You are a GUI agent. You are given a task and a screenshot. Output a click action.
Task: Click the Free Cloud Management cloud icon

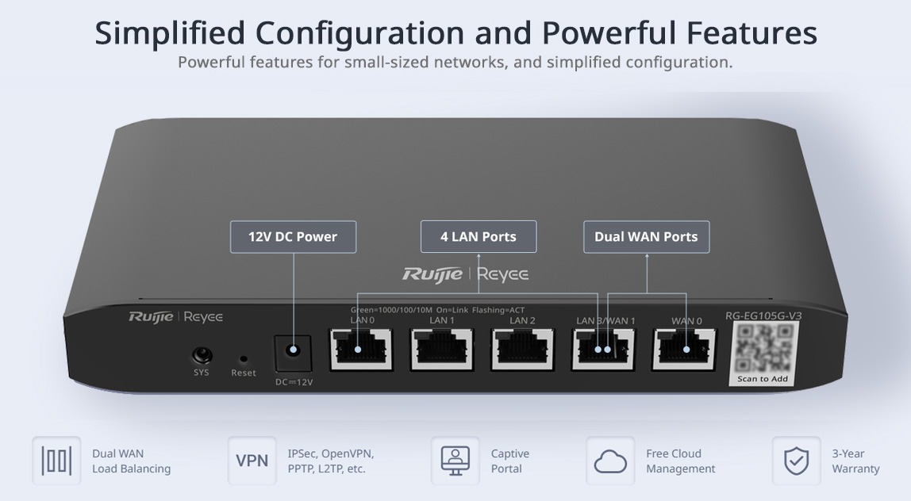[x=610, y=461]
